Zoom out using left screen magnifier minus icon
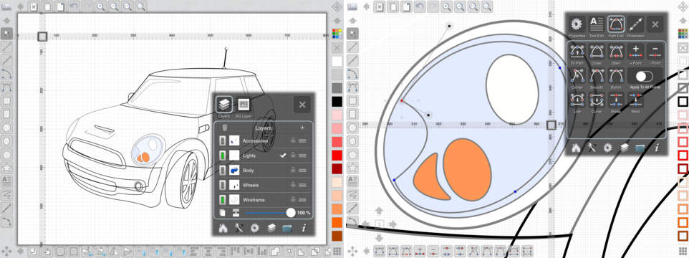The width and height of the screenshot is (689, 258). click(114, 6)
